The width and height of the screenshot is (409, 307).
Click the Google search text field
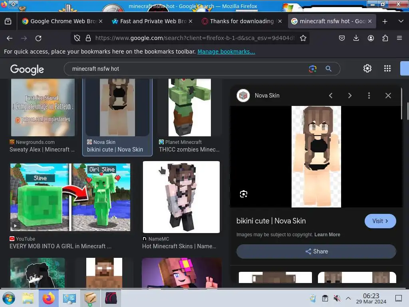pos(188,69)
